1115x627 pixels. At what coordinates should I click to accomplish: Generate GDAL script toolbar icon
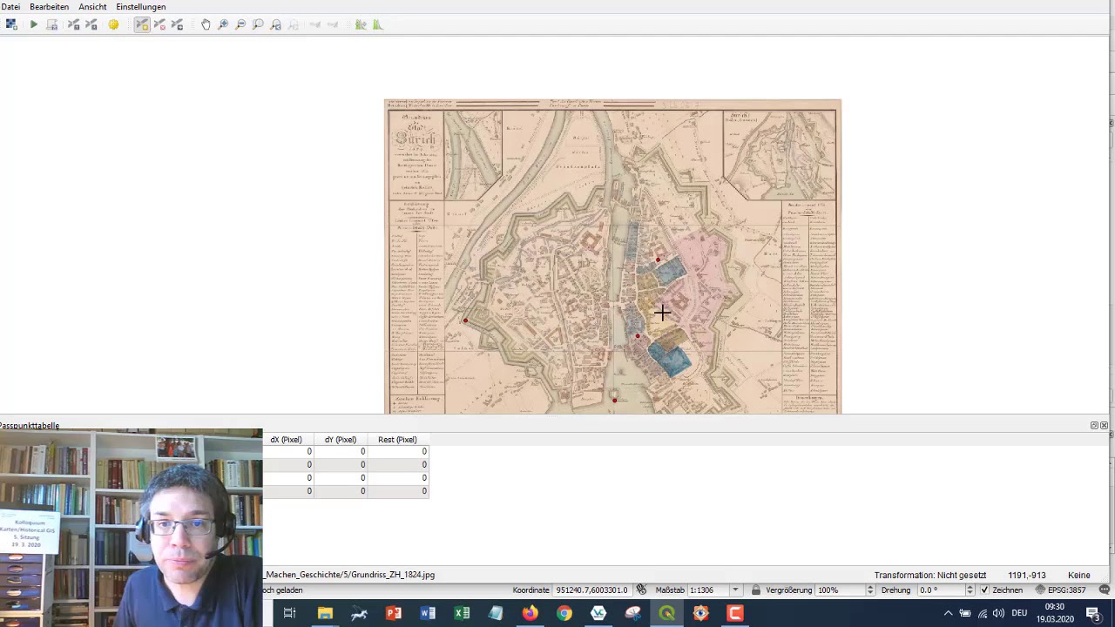click(x=52, y=24)
